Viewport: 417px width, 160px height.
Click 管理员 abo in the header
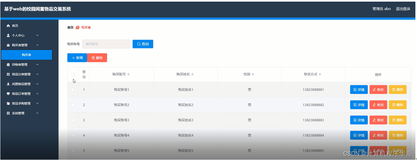(x=382, y=9)
